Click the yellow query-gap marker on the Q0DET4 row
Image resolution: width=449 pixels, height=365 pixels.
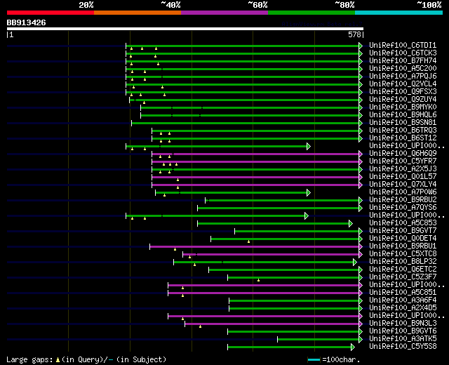248,241
